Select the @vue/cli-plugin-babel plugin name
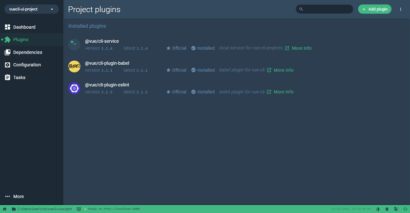This screenshot has width=410, height=213. click(x=107, y=63)
